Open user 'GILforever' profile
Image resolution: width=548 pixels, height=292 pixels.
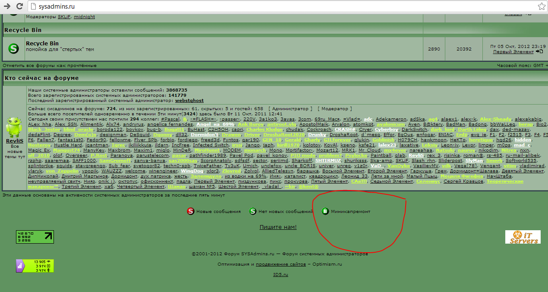(337, 140)
